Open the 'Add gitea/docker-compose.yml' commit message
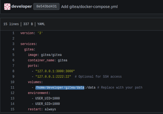Image resolution: width=163 pixels, height=114 pixels. (x=89, y=6)
